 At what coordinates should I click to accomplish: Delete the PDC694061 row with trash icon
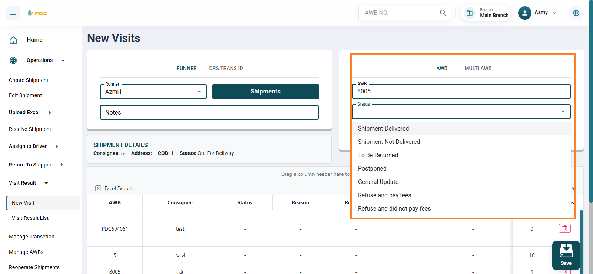564,228
